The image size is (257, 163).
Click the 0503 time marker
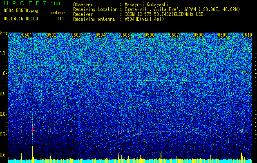[76, 35]
